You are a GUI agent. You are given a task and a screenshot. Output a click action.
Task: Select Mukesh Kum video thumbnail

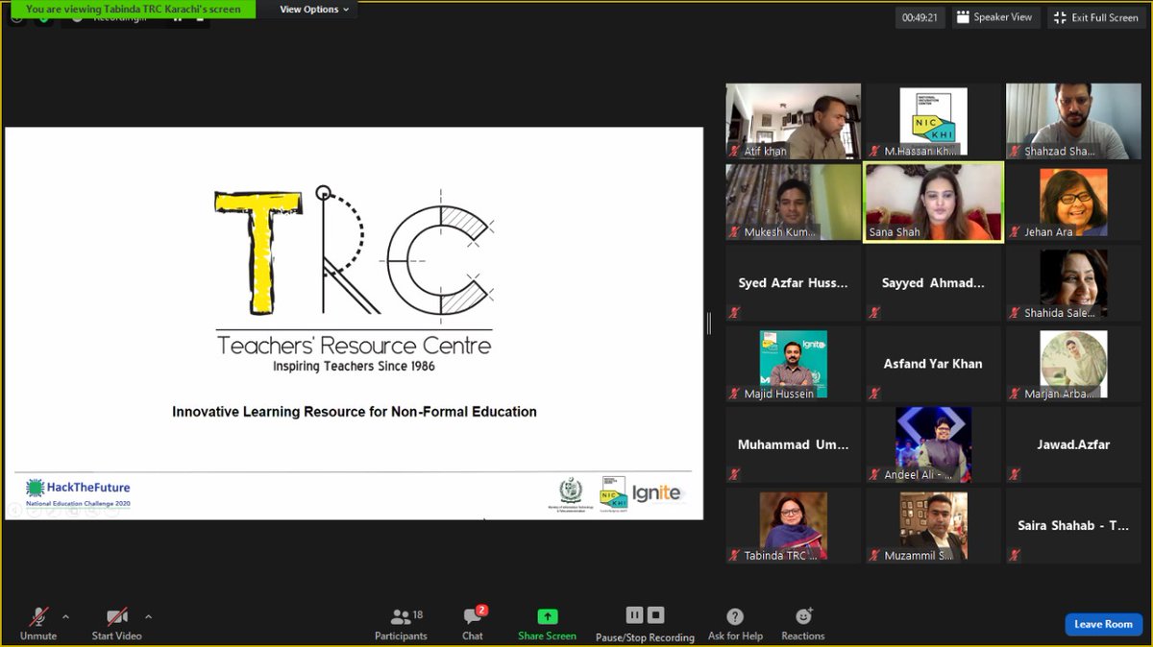[x=794, y=202]
